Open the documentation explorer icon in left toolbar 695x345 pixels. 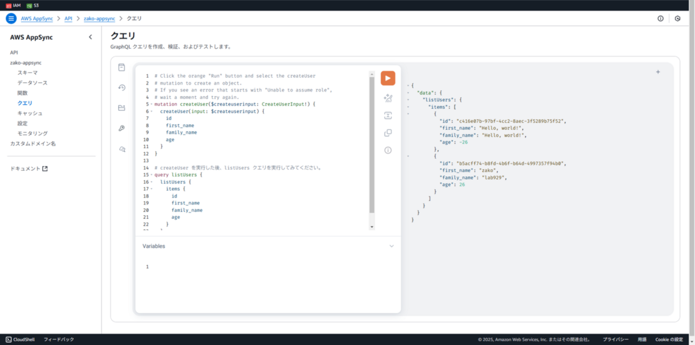[x=122, y=67]
